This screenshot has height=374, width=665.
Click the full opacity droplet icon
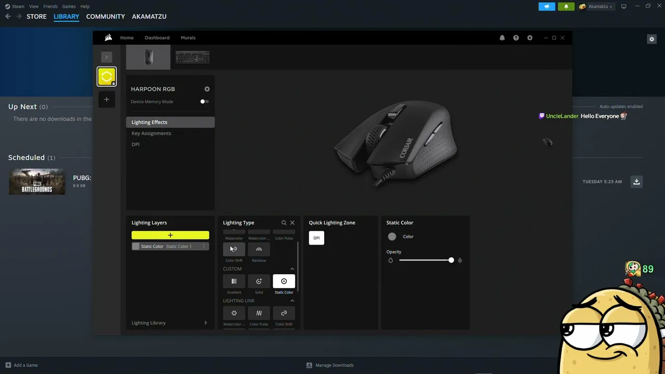[460, 260]
